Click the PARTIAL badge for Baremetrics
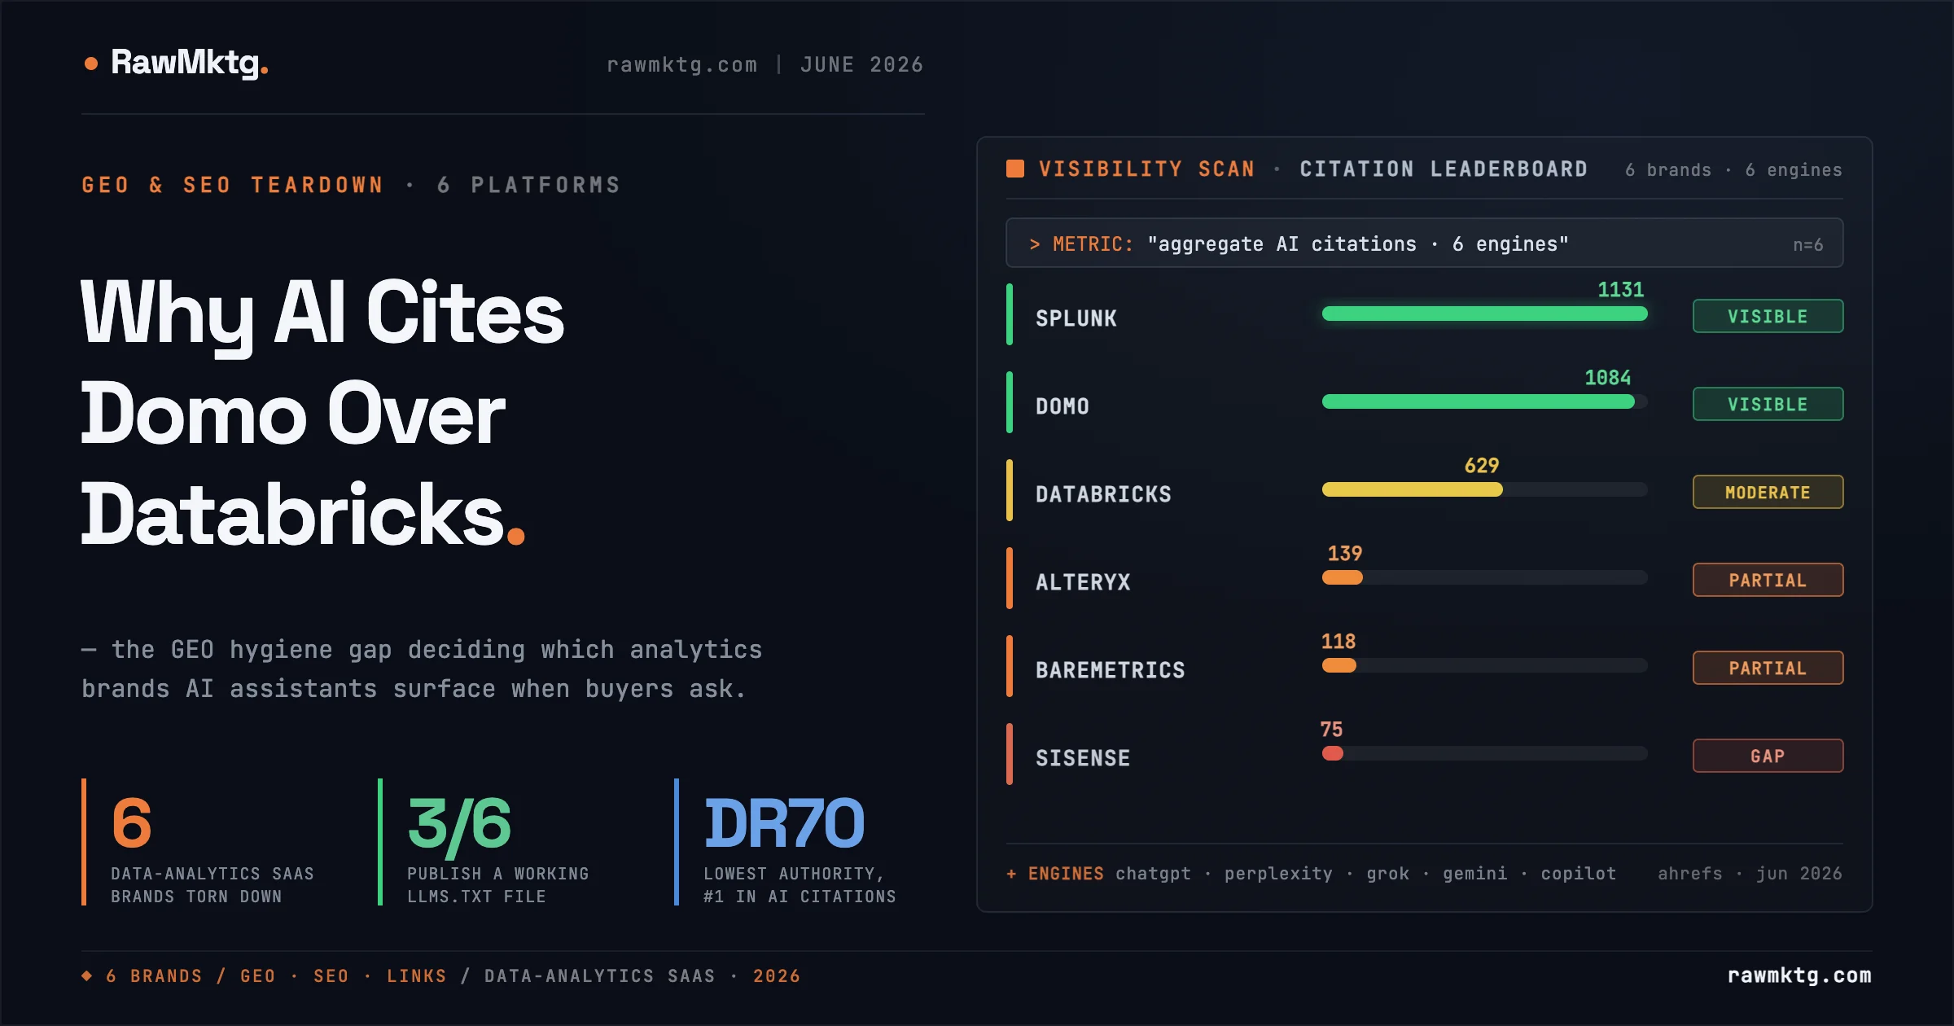The width and height of the screenshot is (1954, 1026). (1768, 668)
